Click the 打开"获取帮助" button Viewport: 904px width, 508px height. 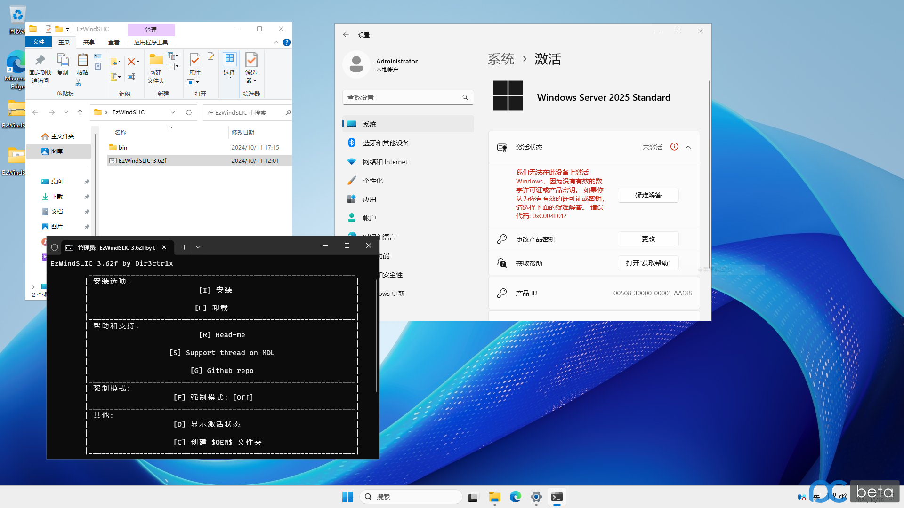(648, 263)
